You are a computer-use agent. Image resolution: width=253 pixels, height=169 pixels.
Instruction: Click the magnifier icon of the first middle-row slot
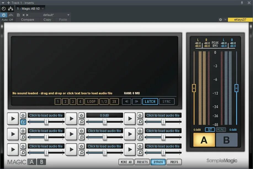[x=23, y=137]
